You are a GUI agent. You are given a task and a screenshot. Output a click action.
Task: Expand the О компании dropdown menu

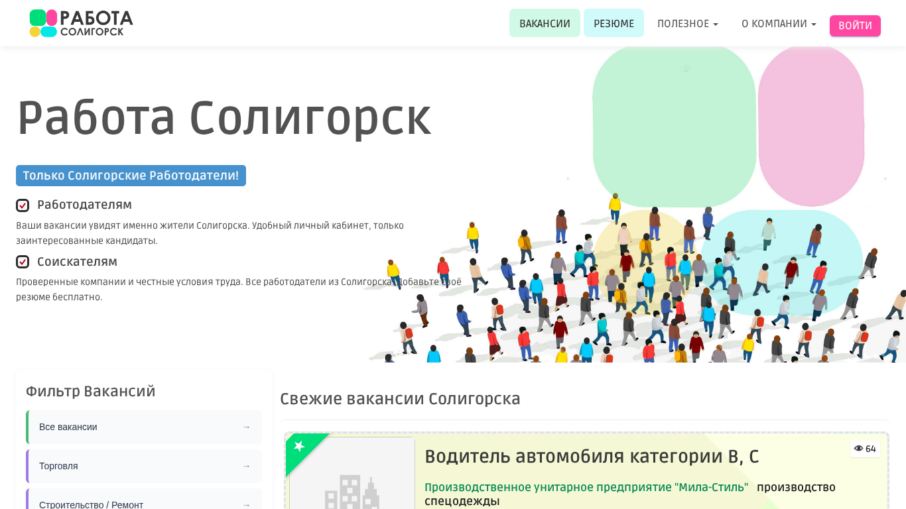779,23
